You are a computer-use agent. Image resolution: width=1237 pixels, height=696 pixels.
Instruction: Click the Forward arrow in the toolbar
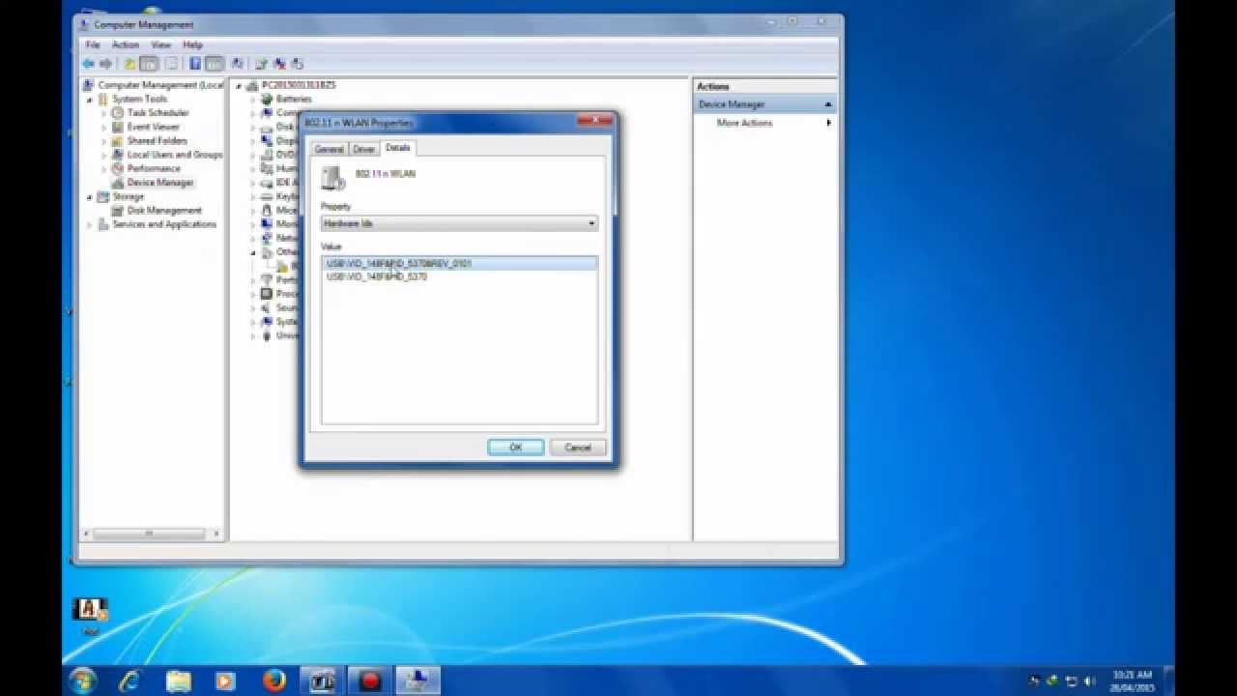click(104, 64)
